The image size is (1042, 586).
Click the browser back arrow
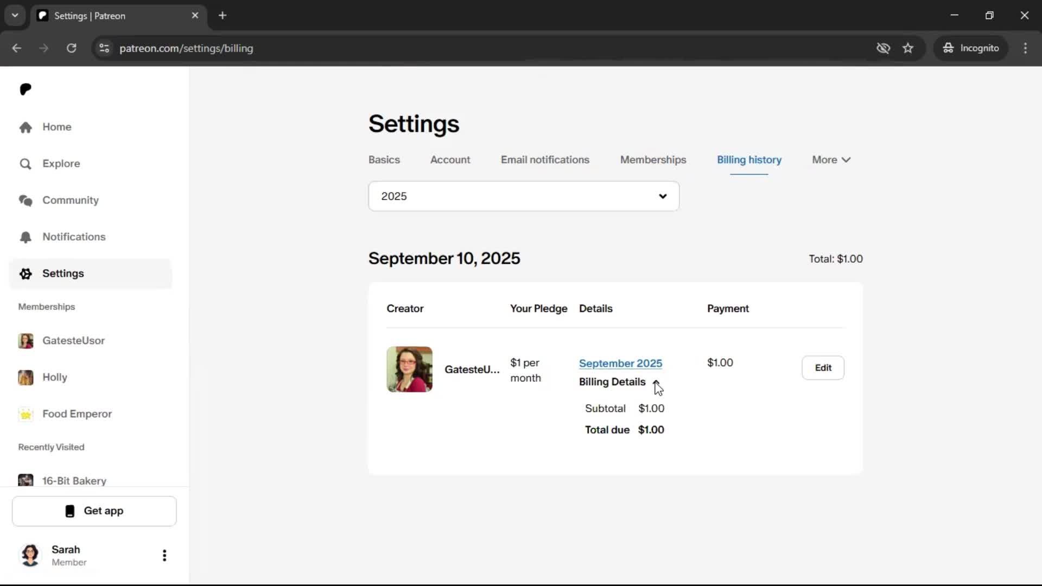point(17,48)
